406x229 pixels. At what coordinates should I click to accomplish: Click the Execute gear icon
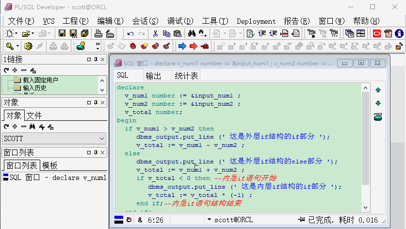point(28,46)
